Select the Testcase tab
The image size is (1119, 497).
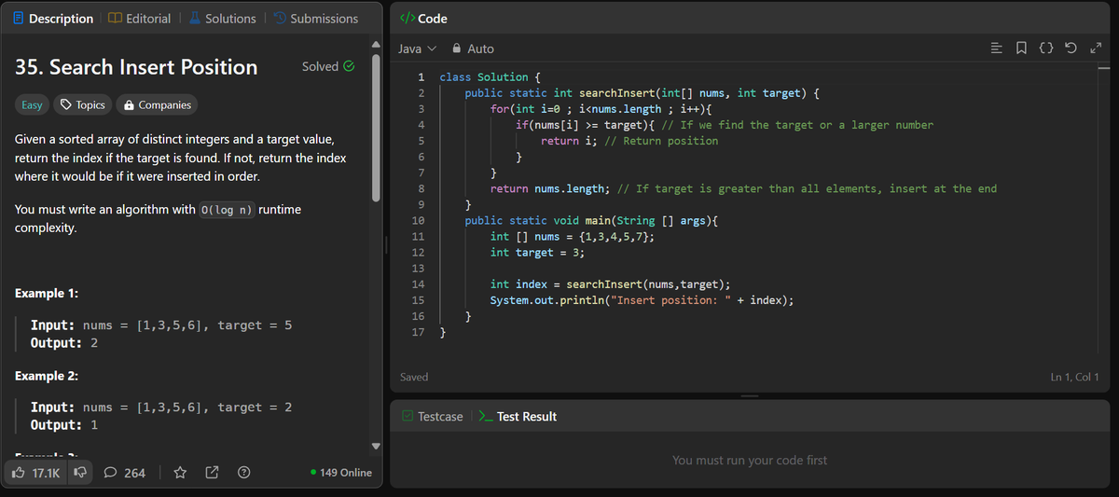(433, 417)
